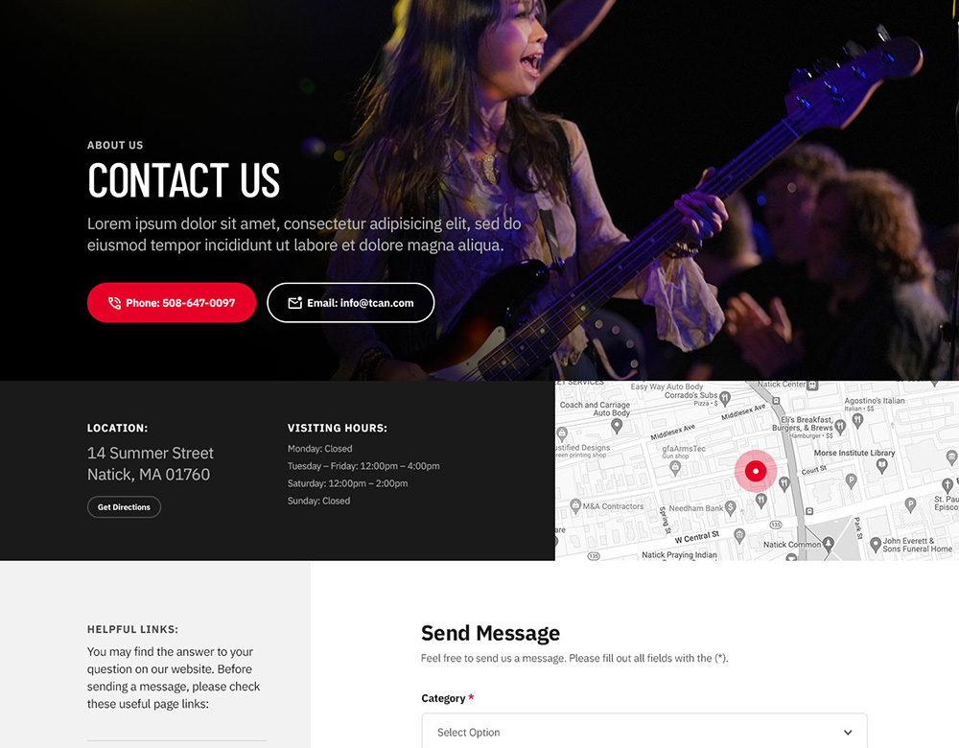Click Needham Bank dollar pin on map
This screenshot has height=748, width=959.
click(730, 507)
